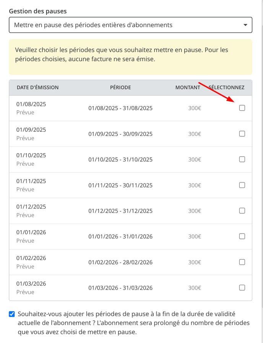Check the February 2026 period box

pos(242,262)
